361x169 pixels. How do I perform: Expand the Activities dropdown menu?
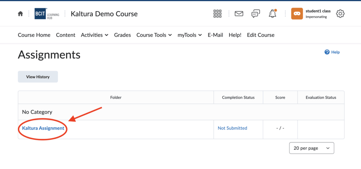coord(92,35)
